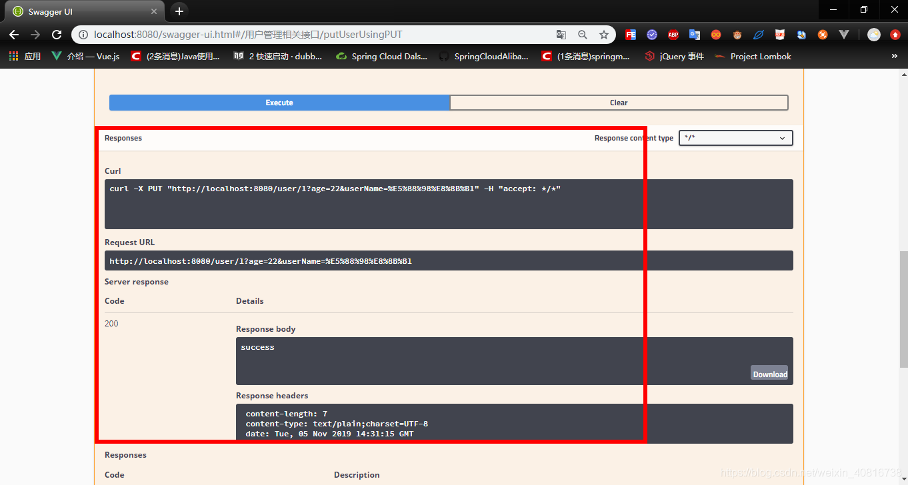Click the page vertical scrollbar thumb
This screenshot has width=908, height=485.
pyautogui.click(x=903, y=308)
